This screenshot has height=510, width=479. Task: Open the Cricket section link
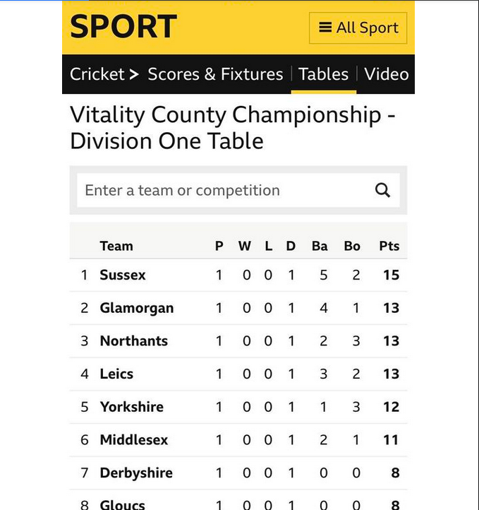click(97, 74)
